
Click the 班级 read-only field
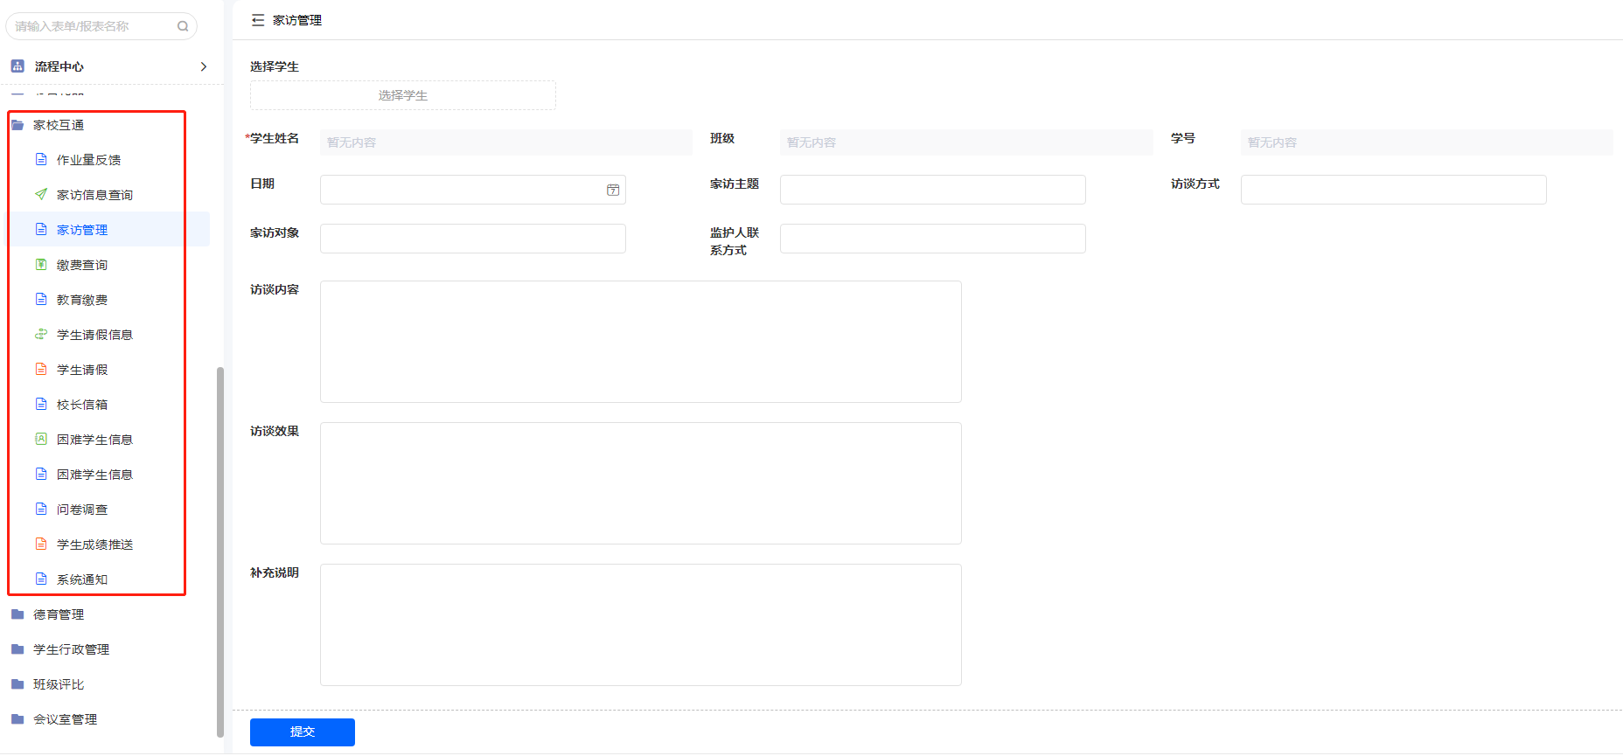966,142
